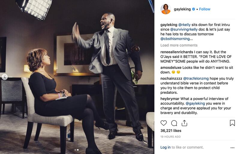Save the post with the bookmark icon

(232, 123)
